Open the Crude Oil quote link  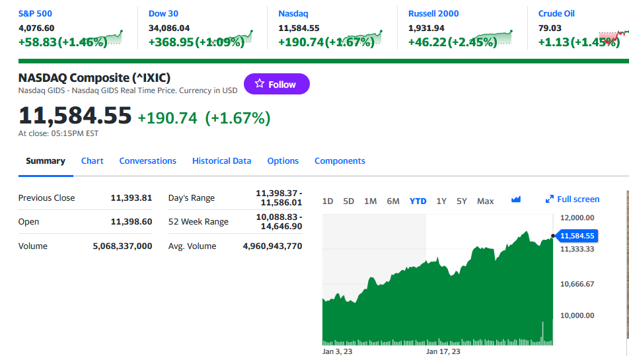[556, 14]
